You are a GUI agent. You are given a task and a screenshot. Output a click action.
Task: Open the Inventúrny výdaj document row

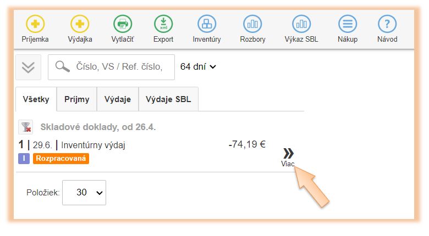point(93,145)
